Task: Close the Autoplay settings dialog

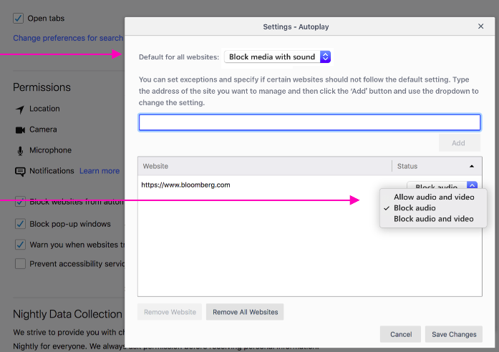Action: [x=480, y=26]
